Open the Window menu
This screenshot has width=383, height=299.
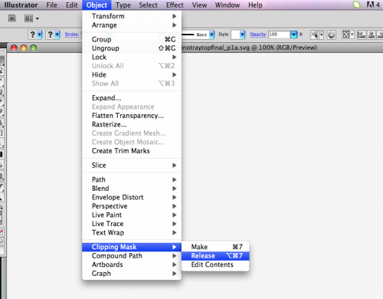pos(228,5)
